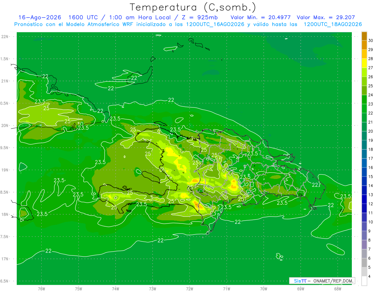
Task: Click the "22N" latitude label
Action: tap(5, 36)
